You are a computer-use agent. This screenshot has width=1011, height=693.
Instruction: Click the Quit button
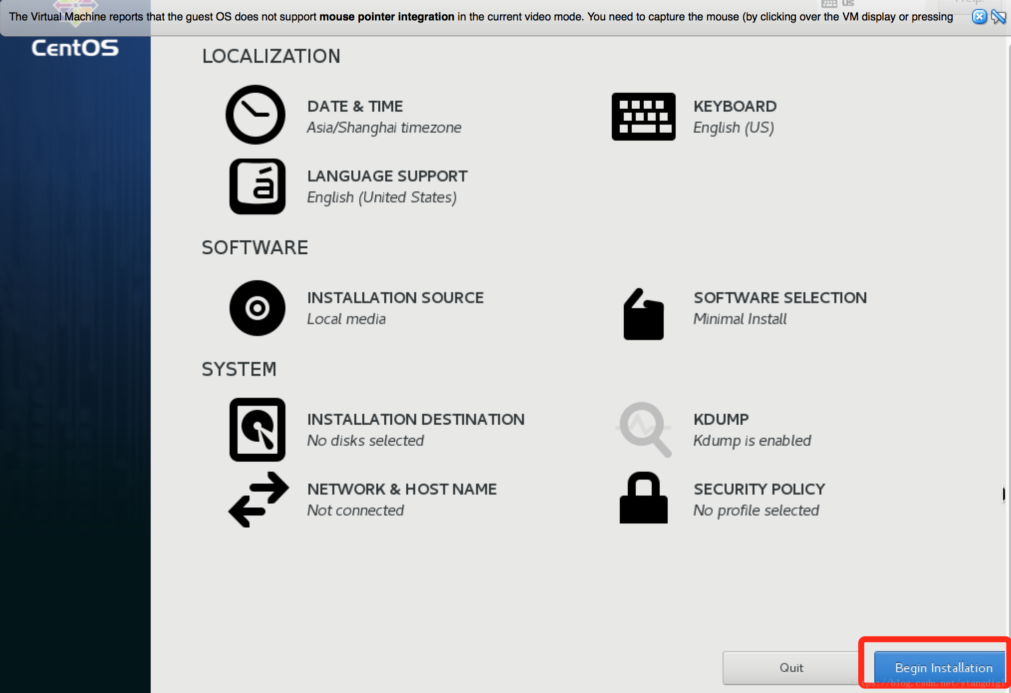(791, 668)
